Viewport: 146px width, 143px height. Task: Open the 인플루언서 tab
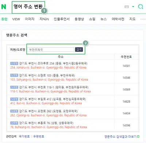click(62, 19)
